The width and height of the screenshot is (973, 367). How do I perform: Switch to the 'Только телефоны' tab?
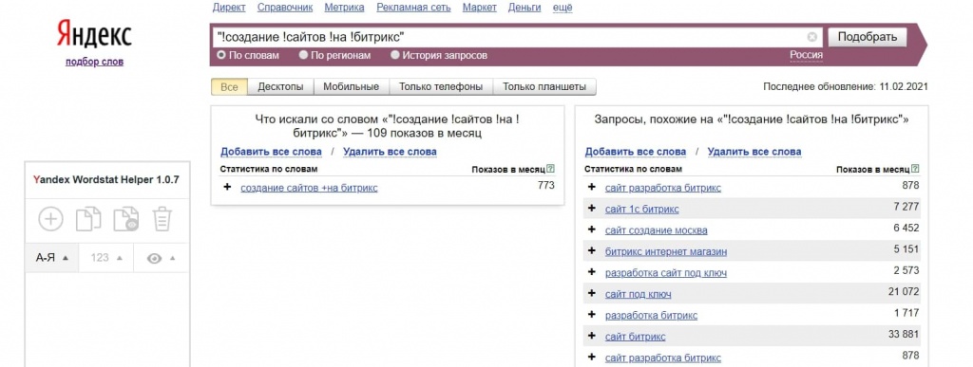[441, 86]
